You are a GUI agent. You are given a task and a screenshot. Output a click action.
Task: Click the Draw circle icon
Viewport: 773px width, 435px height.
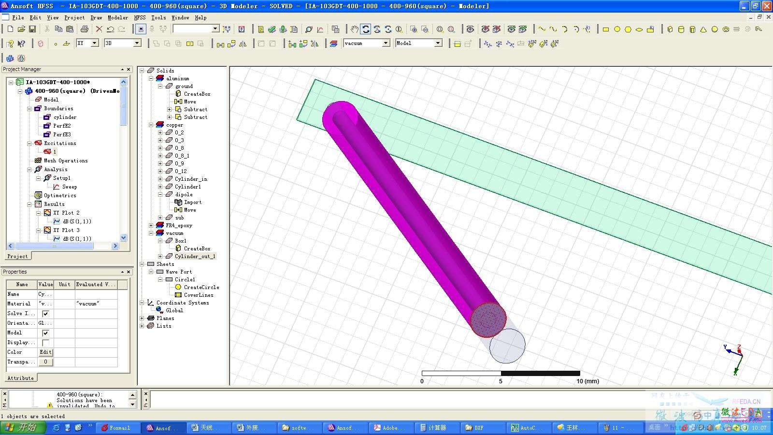[617, 29]
